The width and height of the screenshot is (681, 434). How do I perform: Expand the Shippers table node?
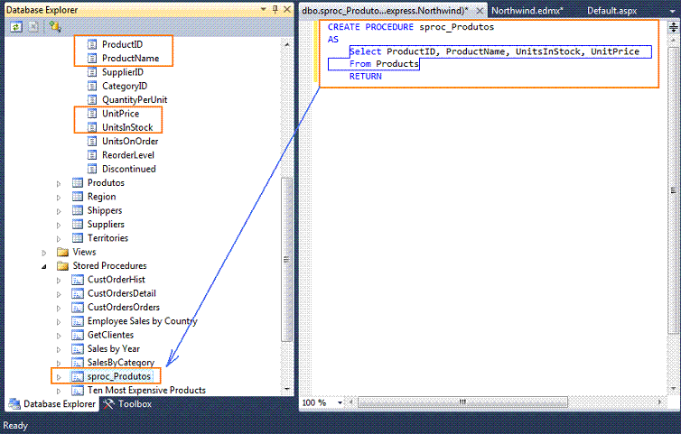tap(58, 211)
